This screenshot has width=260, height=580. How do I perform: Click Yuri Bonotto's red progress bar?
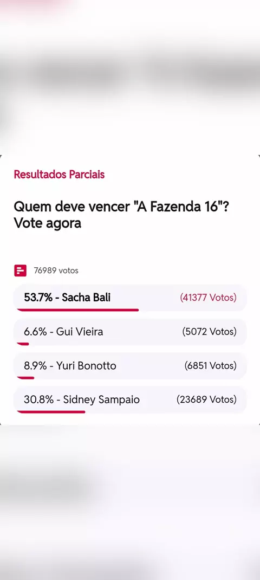[25, 378]
